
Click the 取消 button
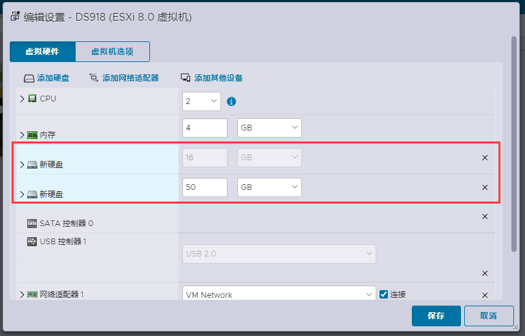point(488,315)
